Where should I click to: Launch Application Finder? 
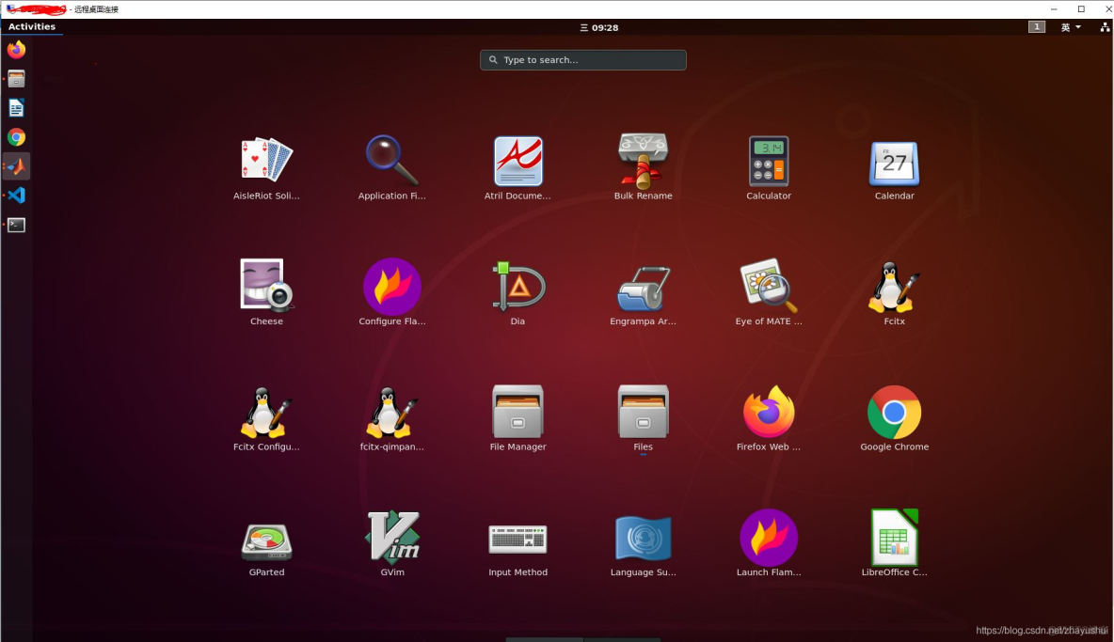click(392, 168)
